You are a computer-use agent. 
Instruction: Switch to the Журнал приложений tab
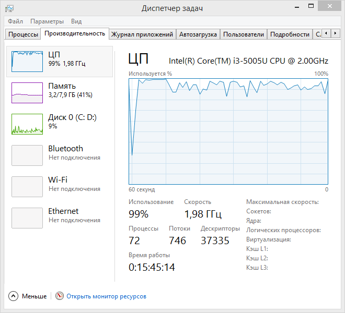coord(142,34)
